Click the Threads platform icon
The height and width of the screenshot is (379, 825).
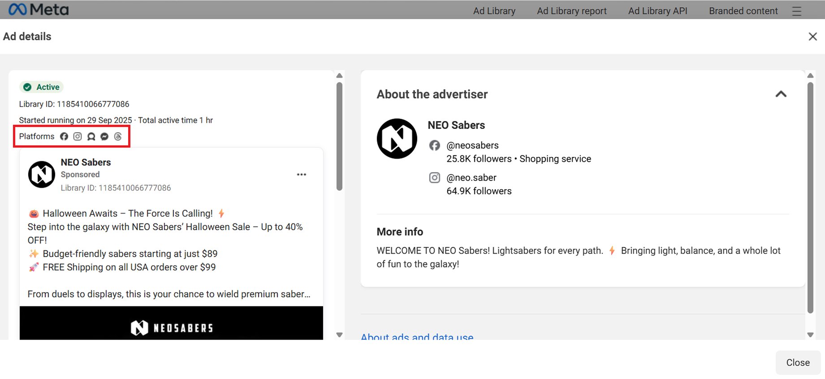point(118,137)
